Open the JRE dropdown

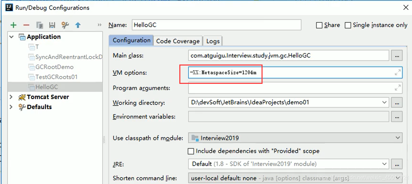(x=384, y=164)
